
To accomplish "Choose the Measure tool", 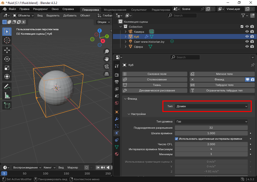I will click(x=7, y=95).
